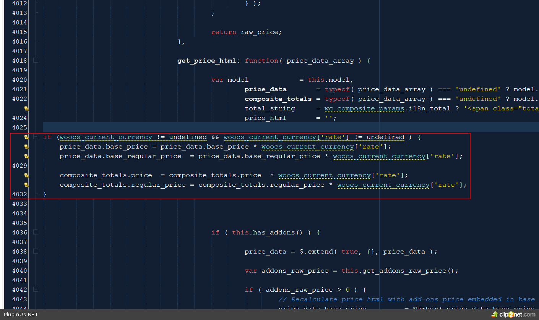Click bold 'composite_totals' variable on line 4022
This screenshot has width=539, height=320.
point(278,99)
